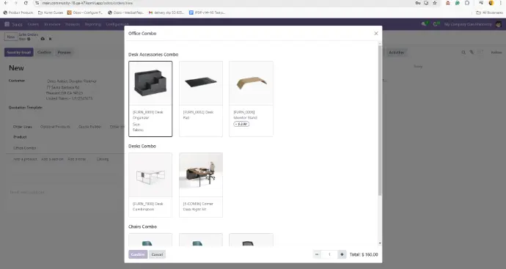The height and width of the screenshot is (269, 506).
Task: Pick the Monitor Stand product card
Action: [251, 99]
